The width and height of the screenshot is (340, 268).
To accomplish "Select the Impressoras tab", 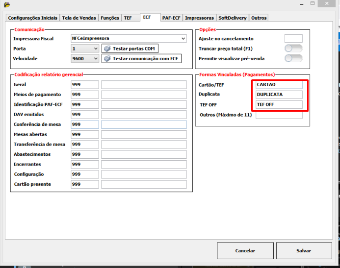I will click(x=199, y=18).
